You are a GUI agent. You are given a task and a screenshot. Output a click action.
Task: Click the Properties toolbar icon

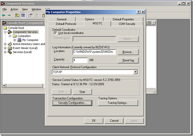coord(31,15)
